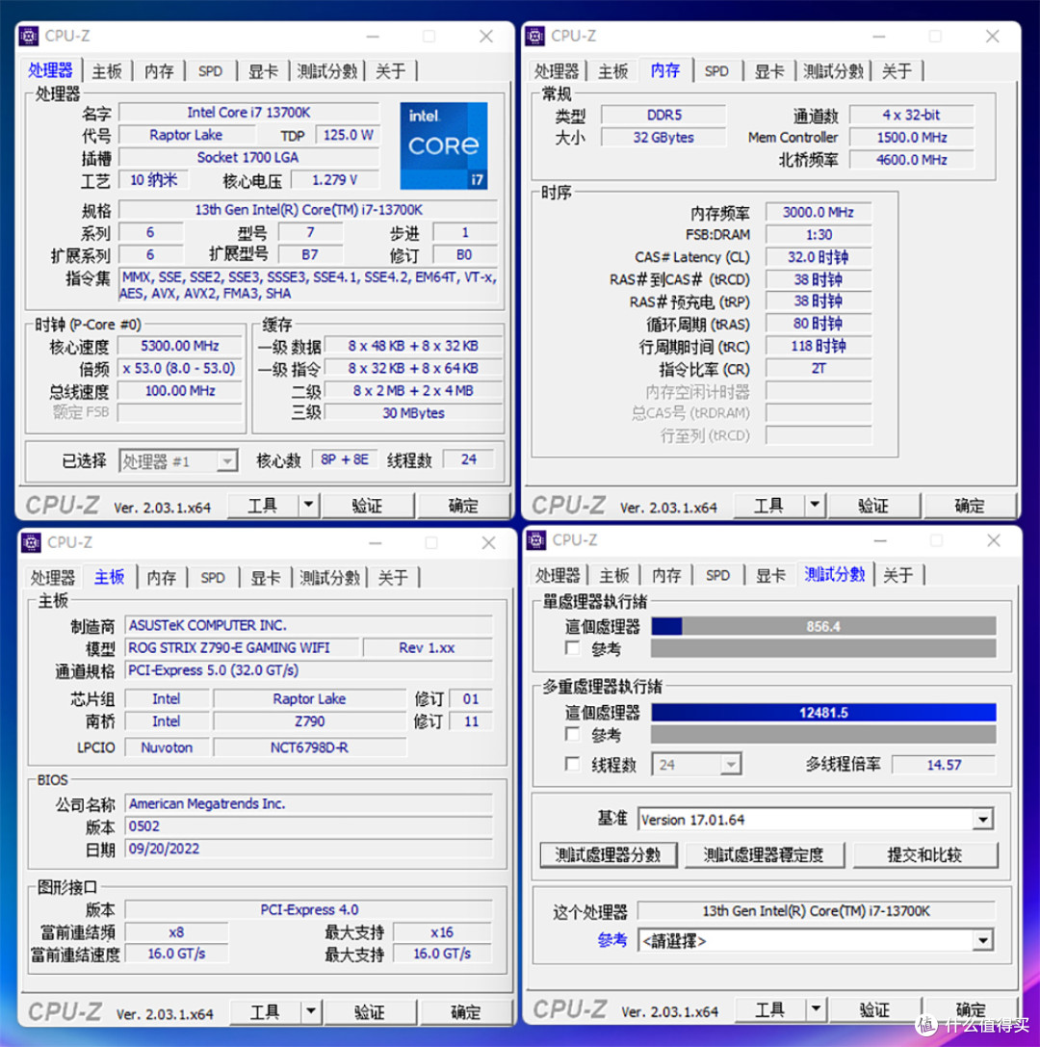
Task: Click the southbridge Z790 field
Action: pyautogui.click(x=310, y=721)
